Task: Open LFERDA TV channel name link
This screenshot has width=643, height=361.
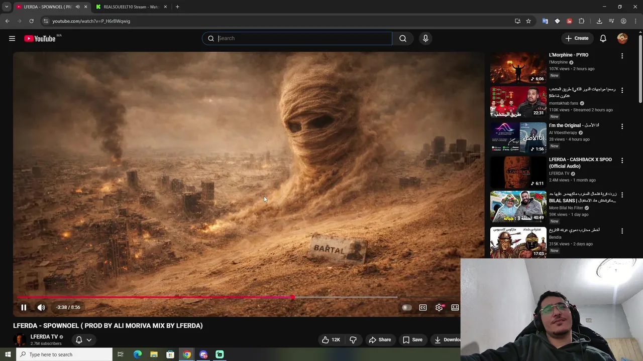Action: (44, 337)
